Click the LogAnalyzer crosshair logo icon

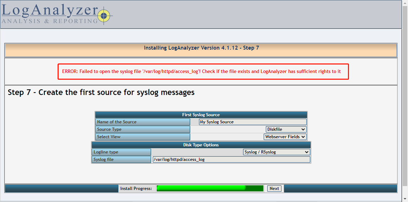104,16
